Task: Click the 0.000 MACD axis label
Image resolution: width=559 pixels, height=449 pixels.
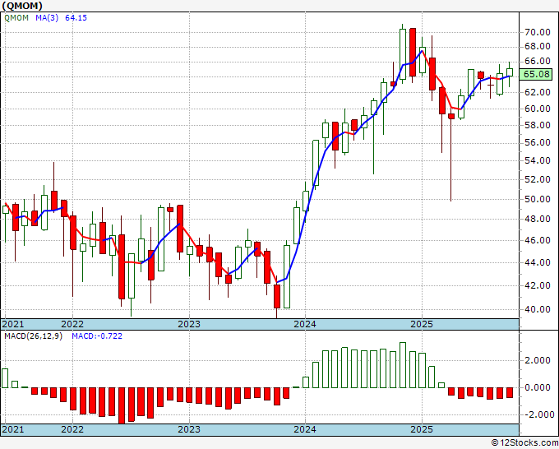Action: tap(538, 387)
